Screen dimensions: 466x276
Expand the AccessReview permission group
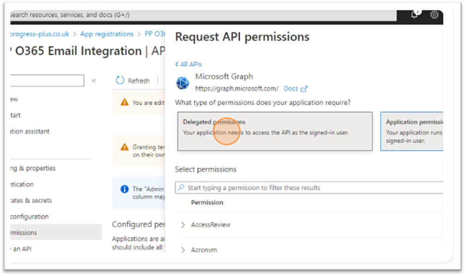coord(183,225)
